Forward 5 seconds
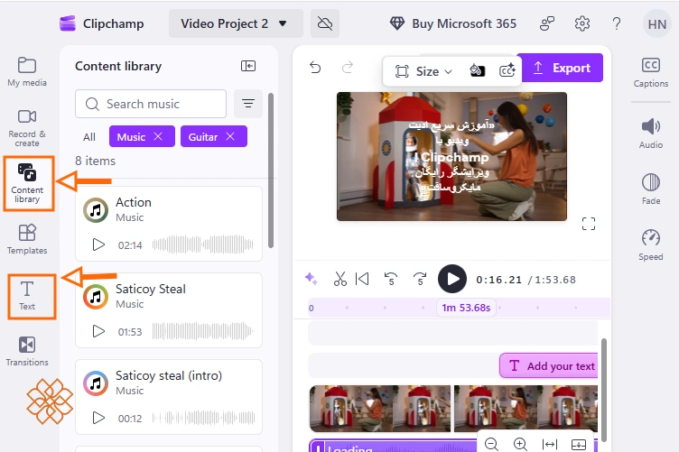Viewport: 679px width, 452px height. pyautogui.click(x=420, y=279)
